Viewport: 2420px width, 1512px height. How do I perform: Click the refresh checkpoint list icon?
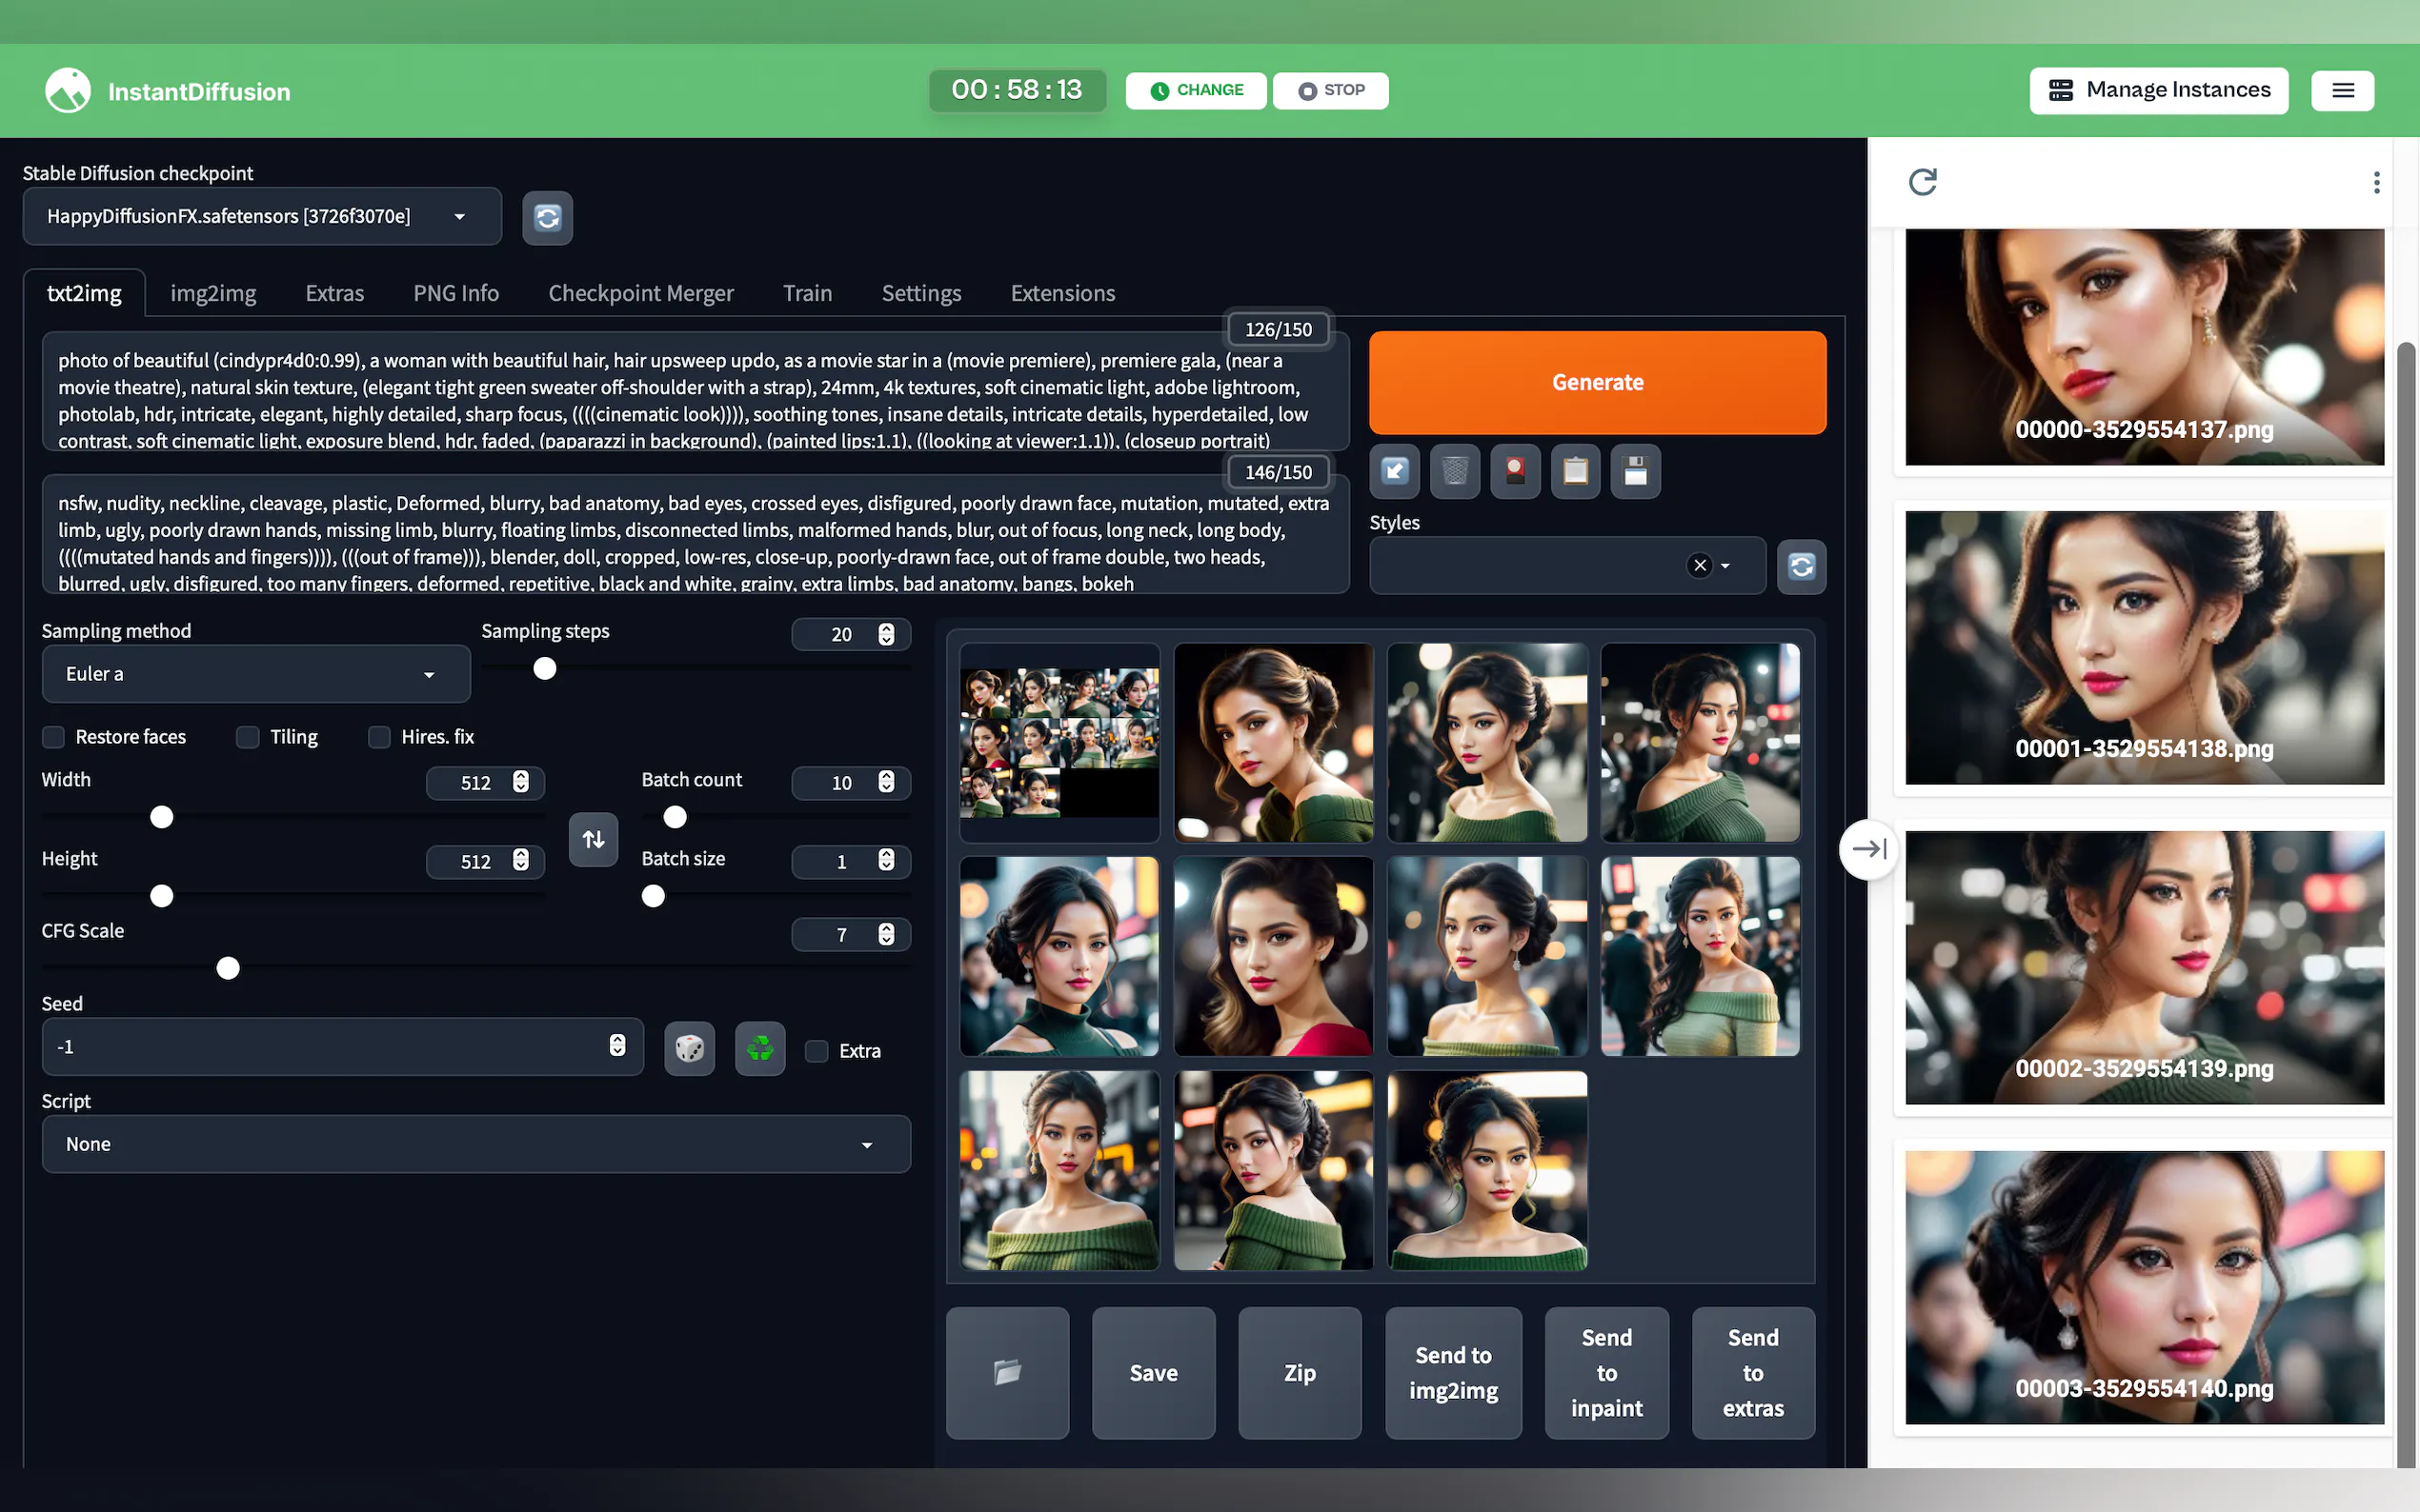(x=547, y=217)
